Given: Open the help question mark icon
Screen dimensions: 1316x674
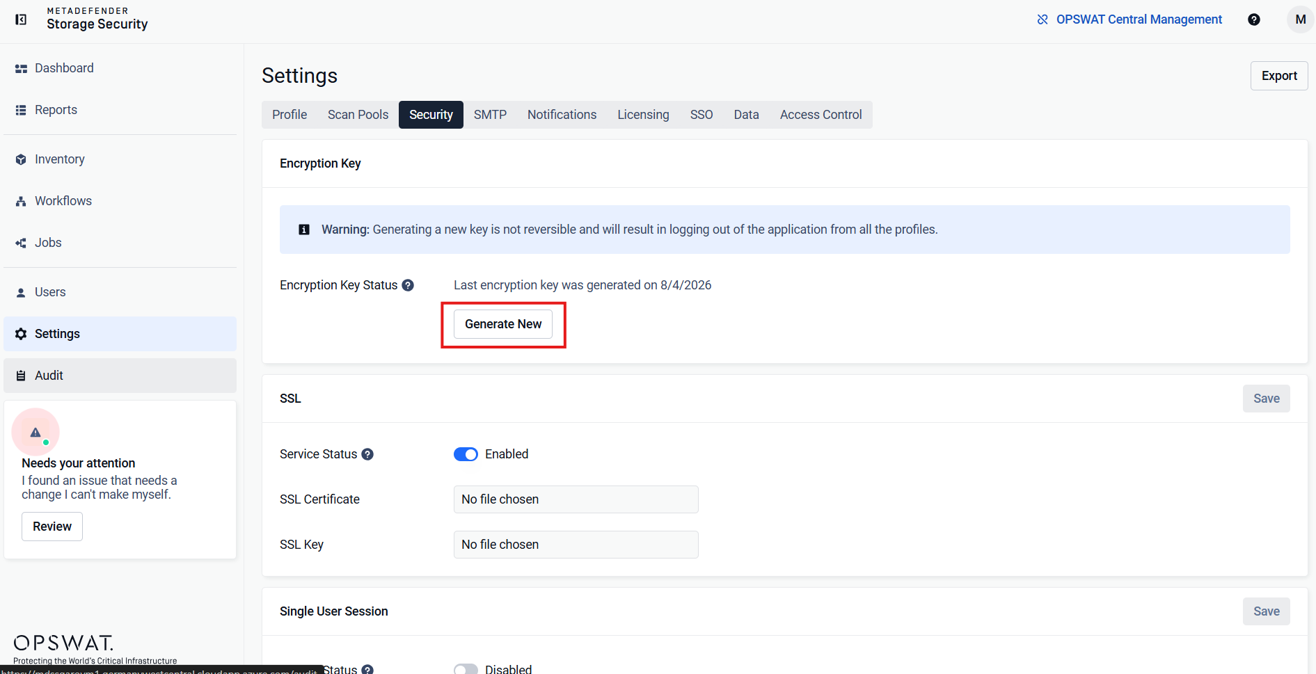Looking at the screenshot, I should point(1254,19).
